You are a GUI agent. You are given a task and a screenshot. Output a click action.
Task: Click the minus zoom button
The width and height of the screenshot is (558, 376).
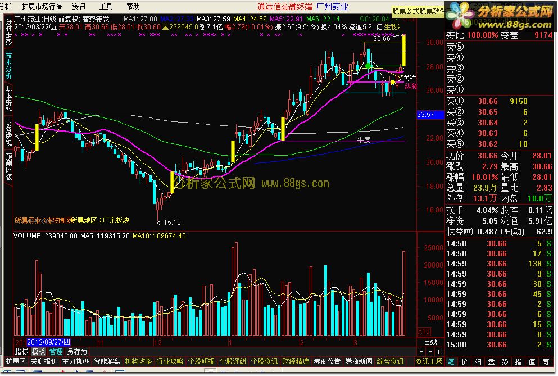pyautogui.click(x=430, y=351)
